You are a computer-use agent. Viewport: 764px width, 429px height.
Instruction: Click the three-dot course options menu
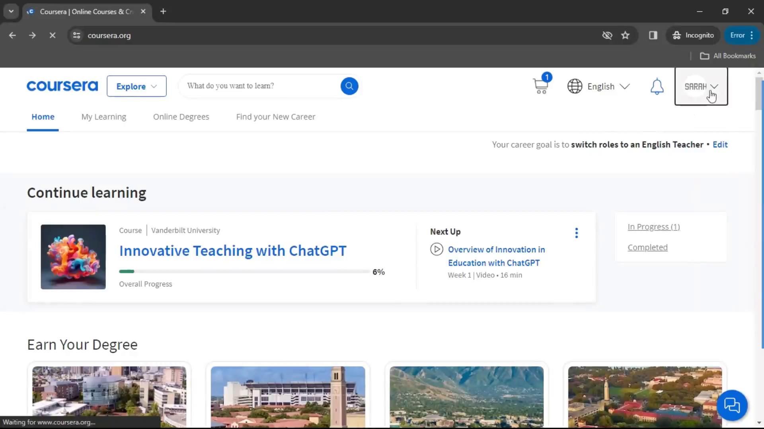(576, 233)
